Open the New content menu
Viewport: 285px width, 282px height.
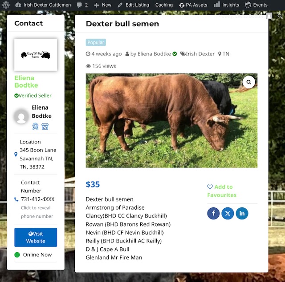(103, 5)
